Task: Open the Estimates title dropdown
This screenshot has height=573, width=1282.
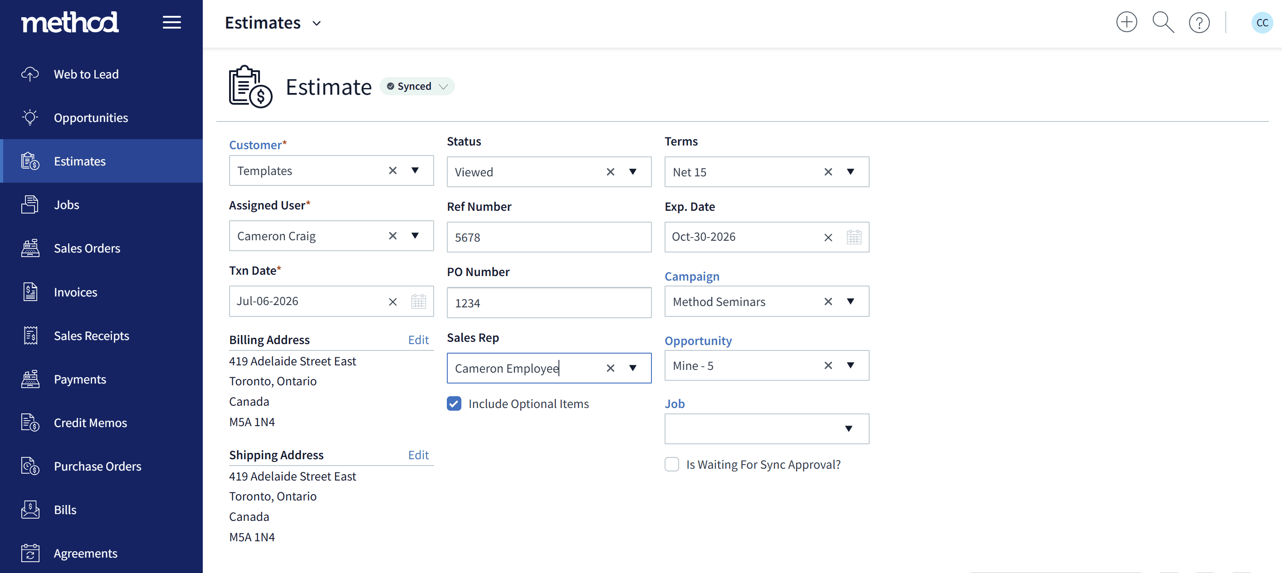Action: pos(317,24)
